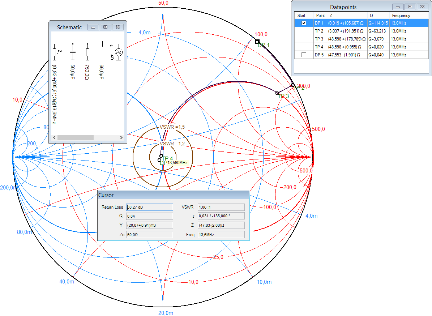Maximize the Datapoints window
Image resolution: width=432 pixels, height=316 pixels.
coord(410,7)
